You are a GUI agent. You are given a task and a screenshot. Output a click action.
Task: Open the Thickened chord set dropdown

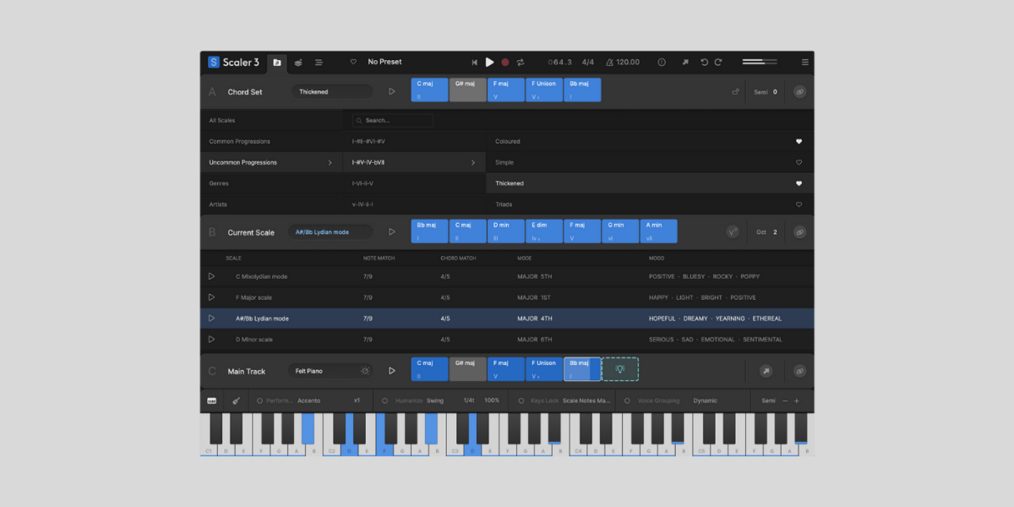click(x=331, y=90)
